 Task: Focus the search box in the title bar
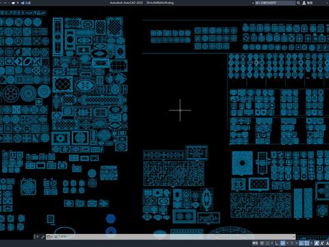click(276, 3)
